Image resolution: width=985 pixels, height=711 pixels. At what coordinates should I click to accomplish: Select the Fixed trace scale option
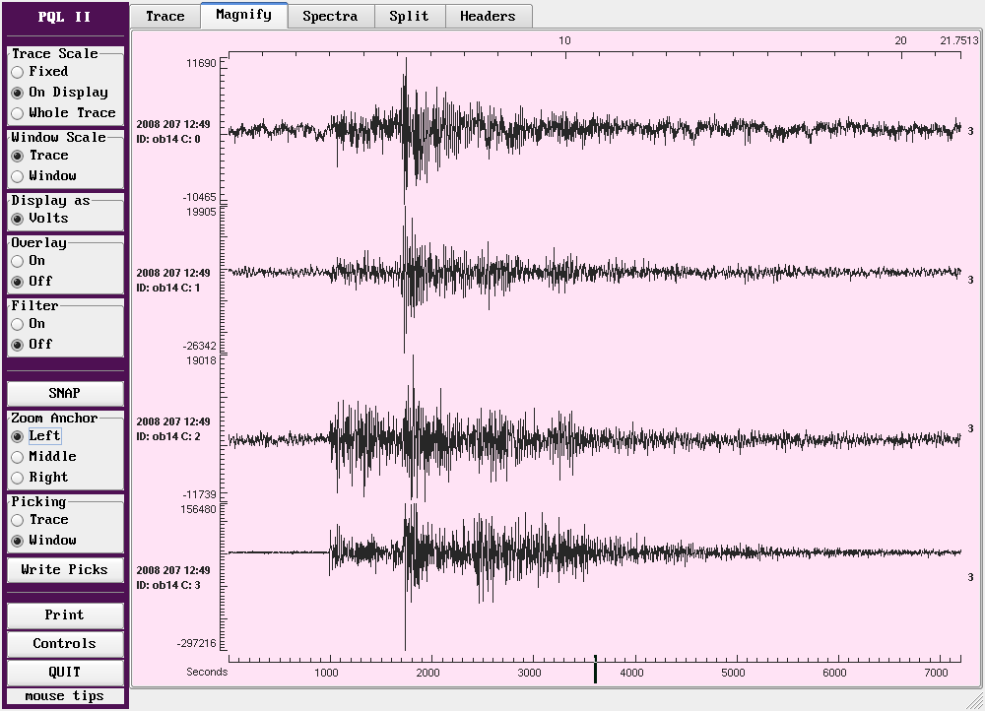pos(18,72)
